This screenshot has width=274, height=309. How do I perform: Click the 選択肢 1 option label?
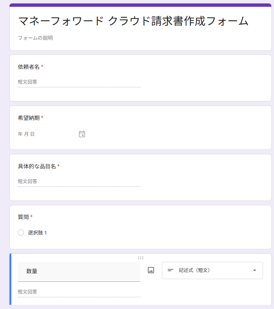pos(37,233)
